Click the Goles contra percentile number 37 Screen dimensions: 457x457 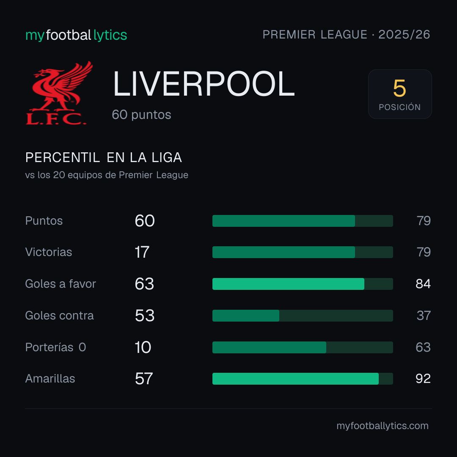pos(424,316)
